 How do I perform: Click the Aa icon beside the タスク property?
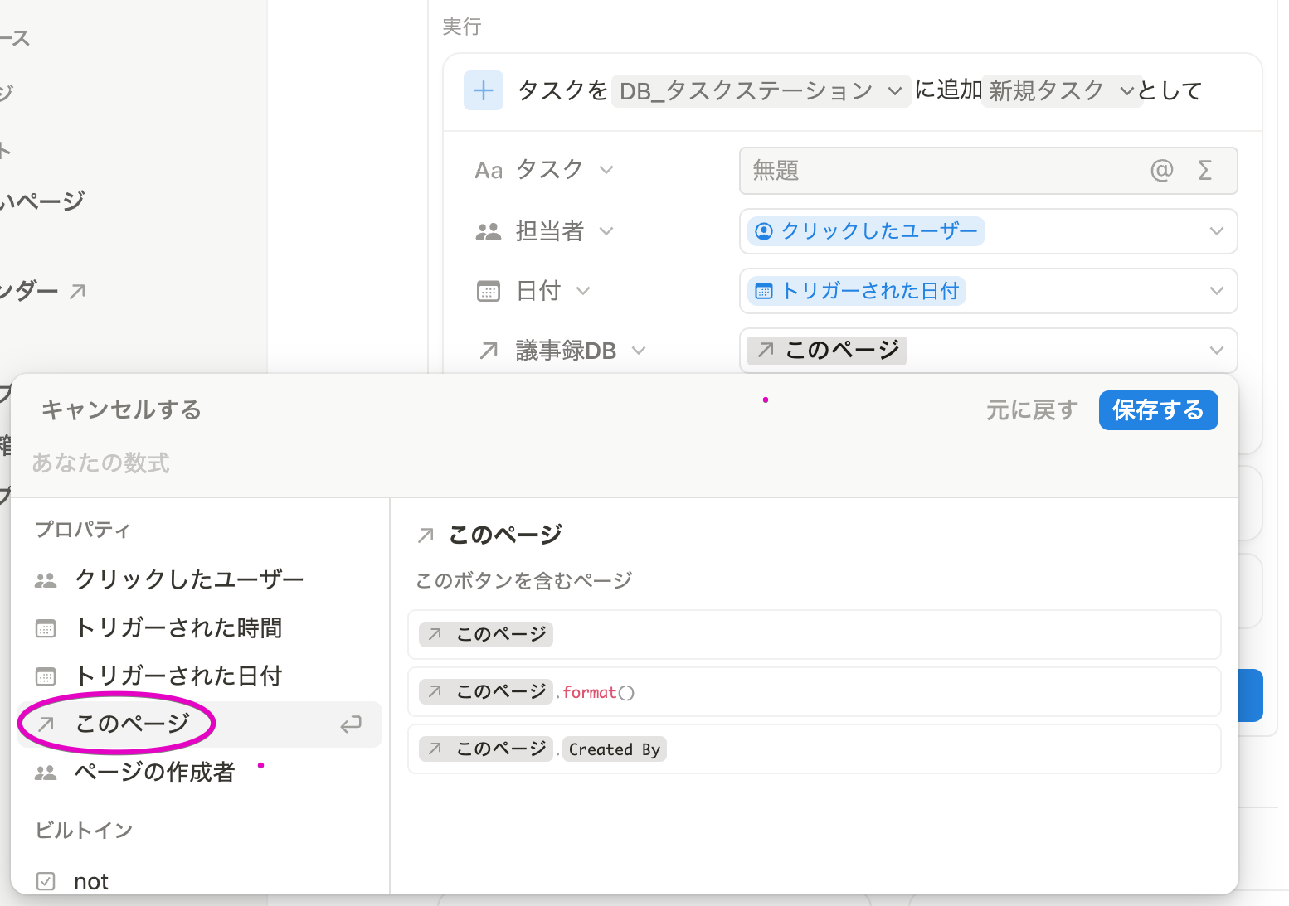point(489,170)
